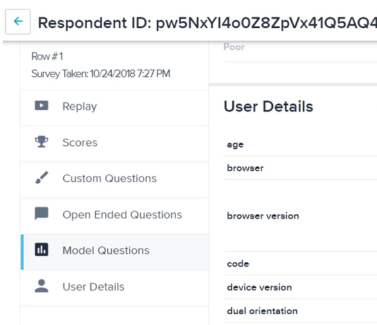The height and width of the screenshot is (325, 377).
Task: Click the back arrow button
Action: point(18,21)
